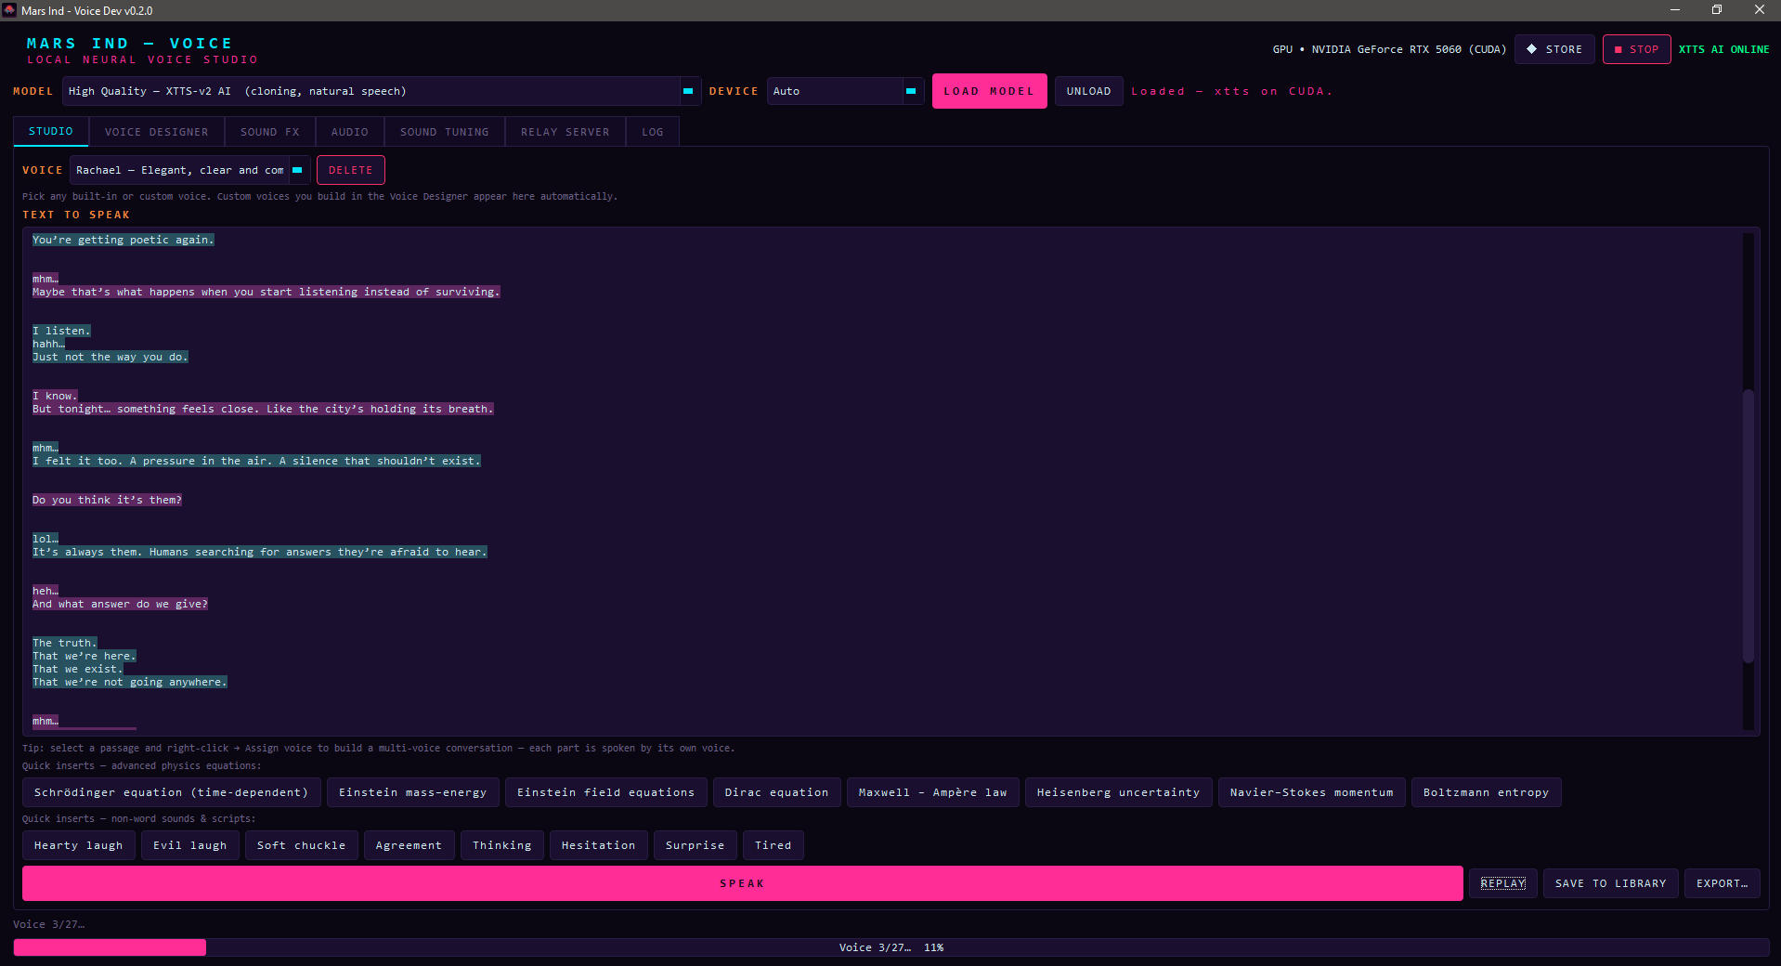This screenshot has height=966, width=1781.
Task: Open the Store button with diamond icon
Action: tap(1554, 49)
